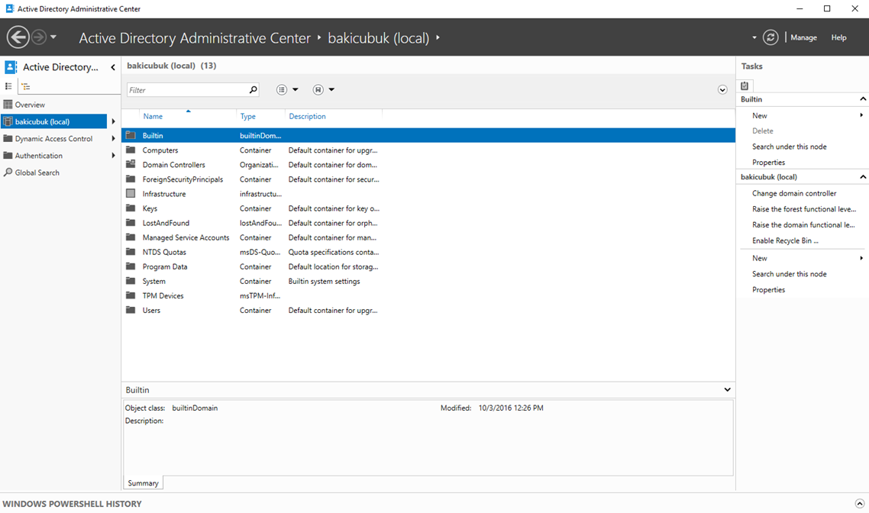
Task: Open the Manage menu
Action: point(803,37)
